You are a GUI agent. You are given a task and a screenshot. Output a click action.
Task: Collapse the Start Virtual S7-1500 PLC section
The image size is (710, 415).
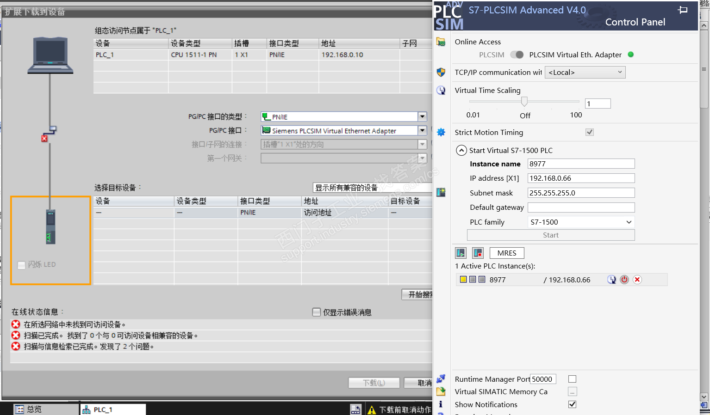tap(461, 150)
